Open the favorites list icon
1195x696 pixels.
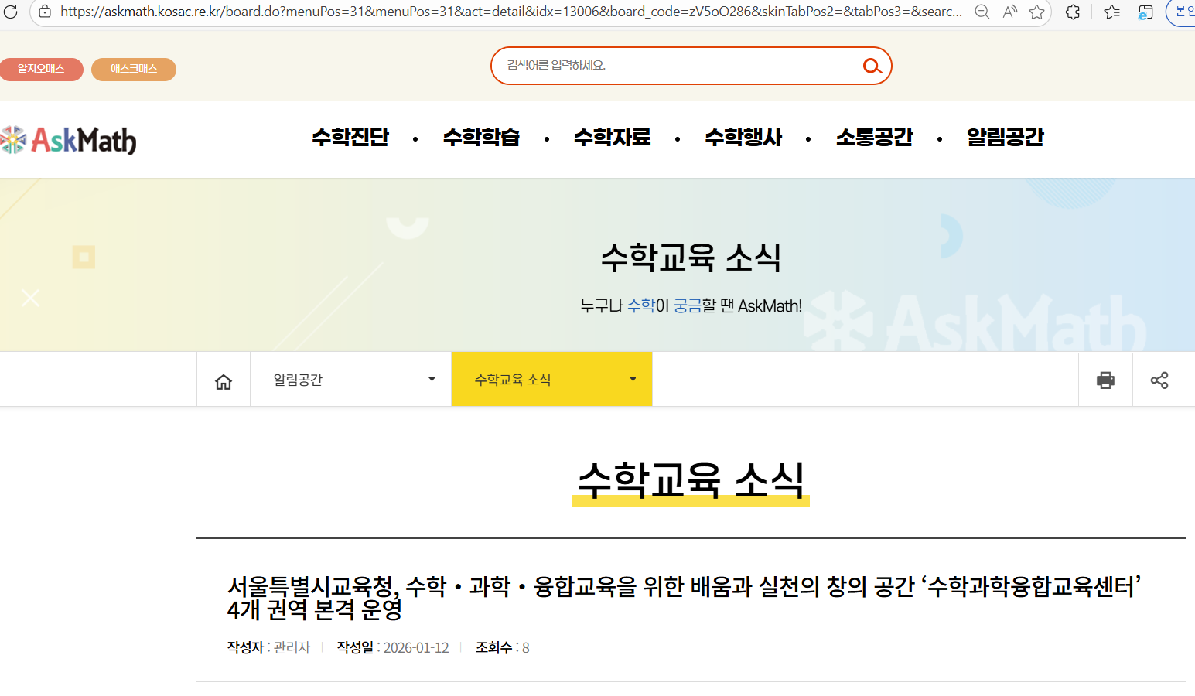(1111, 12)
